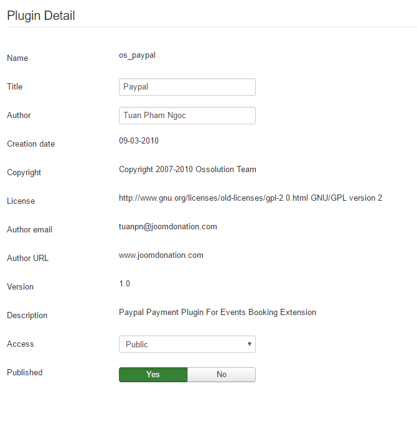417x430 pixels.
Task: Click the Plugin Detail heading
Action: [41, 16]
